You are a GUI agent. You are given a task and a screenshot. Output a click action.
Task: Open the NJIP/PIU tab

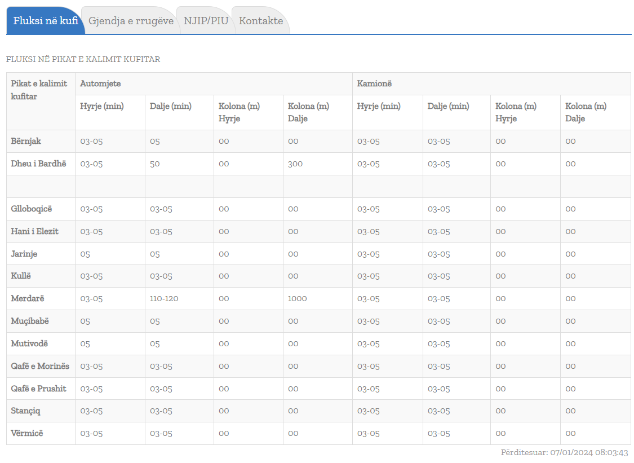click(206, 21)
